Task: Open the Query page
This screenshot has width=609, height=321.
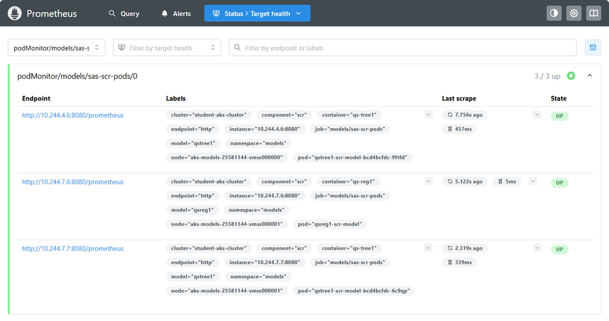Action: pyautogui.click(x=124, y=13)
